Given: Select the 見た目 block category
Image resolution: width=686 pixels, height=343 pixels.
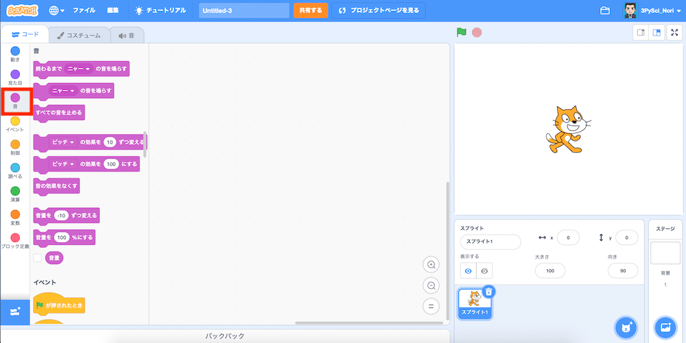Looking at the screenshot, I should pyautogui.click(x=15, y=78).
